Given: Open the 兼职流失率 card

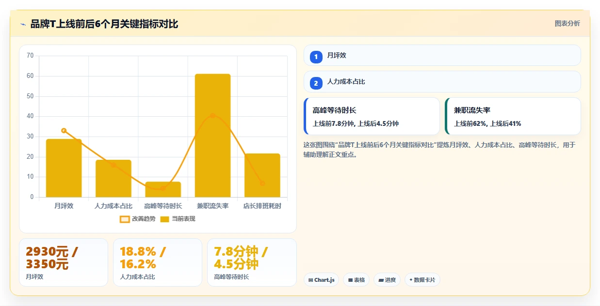Looking at the screenshot, I should pos(513,116).
